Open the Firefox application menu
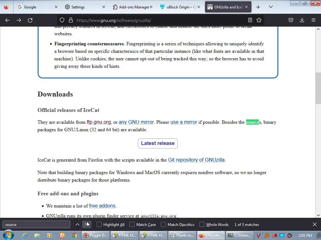This screenshot has width=321, height=240. coord(313,20)
